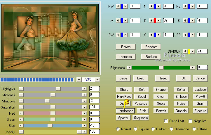Click Midtones left arrow
This screenshot has width=211, height=135.
click(x=21, y=95)
